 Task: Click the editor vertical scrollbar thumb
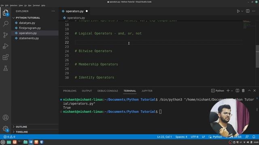point(257,56)
